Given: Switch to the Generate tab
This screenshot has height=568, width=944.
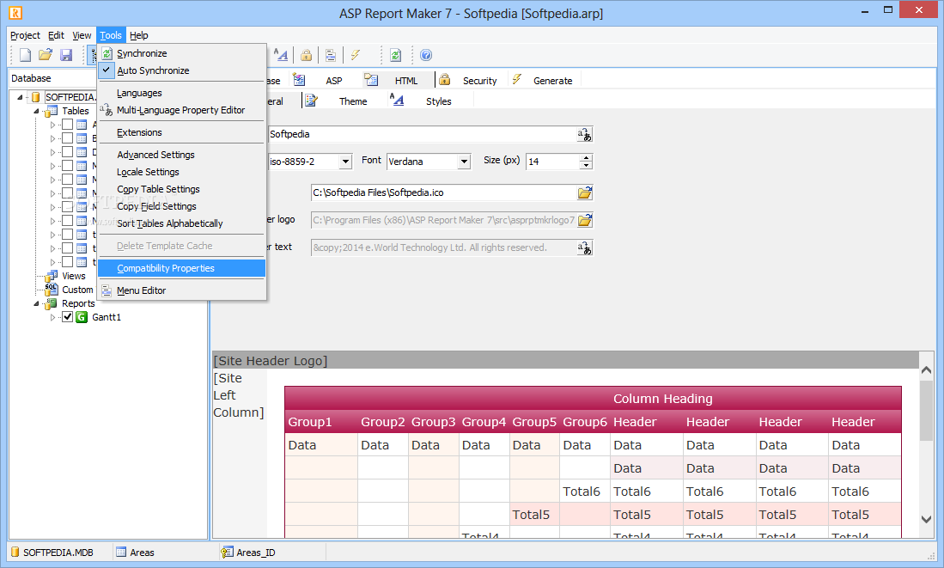Looking at the screenshot, I should (x=543, y=81).
